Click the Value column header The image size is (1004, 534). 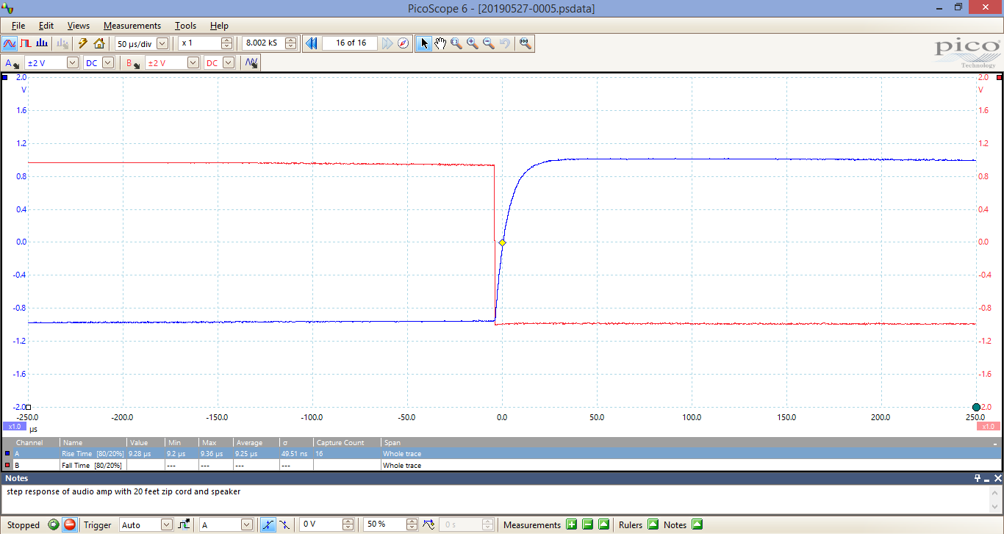(146, 443)
